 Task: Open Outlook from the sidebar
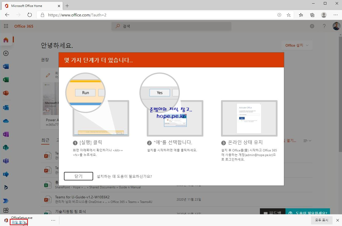(6, 108)
